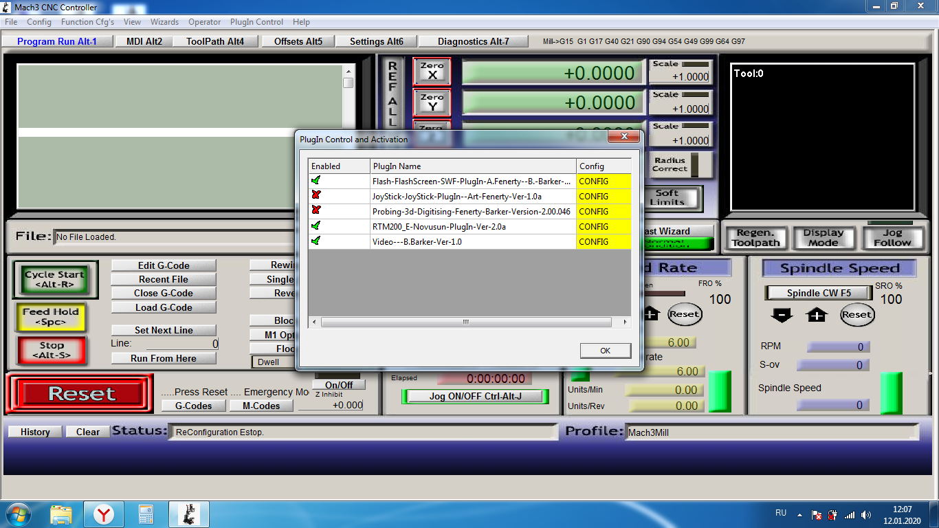Click the green Cycle Start button
Screen dimensions: 939x528
tap(55, 279)
